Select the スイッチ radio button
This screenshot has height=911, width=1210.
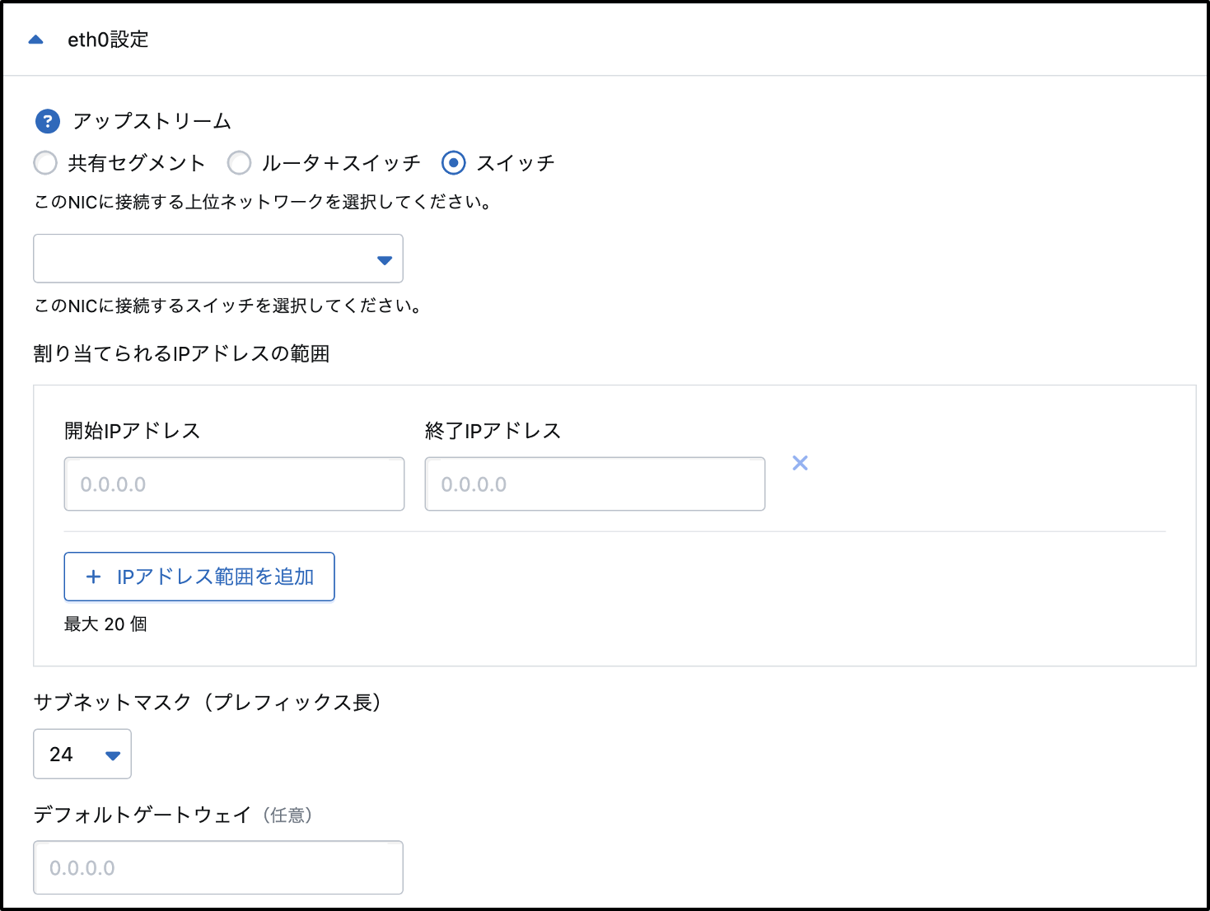coord(454,163)
